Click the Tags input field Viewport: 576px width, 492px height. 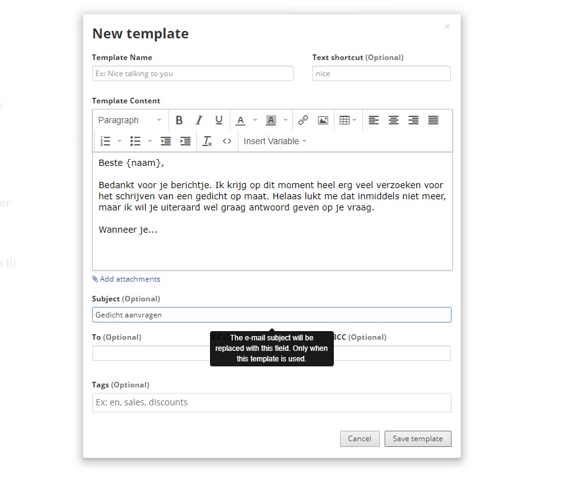pyautogui.click(x=271, y=402)
